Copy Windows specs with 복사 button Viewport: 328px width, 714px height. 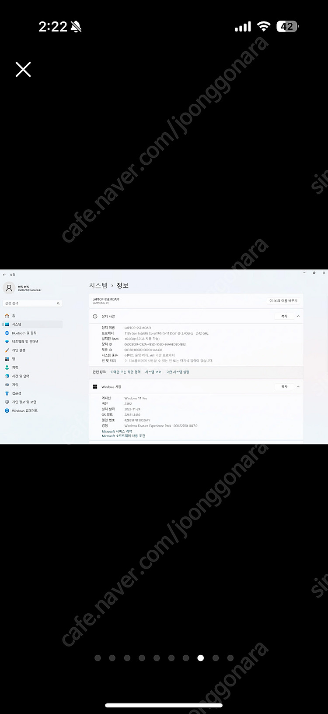pos(284,387)
